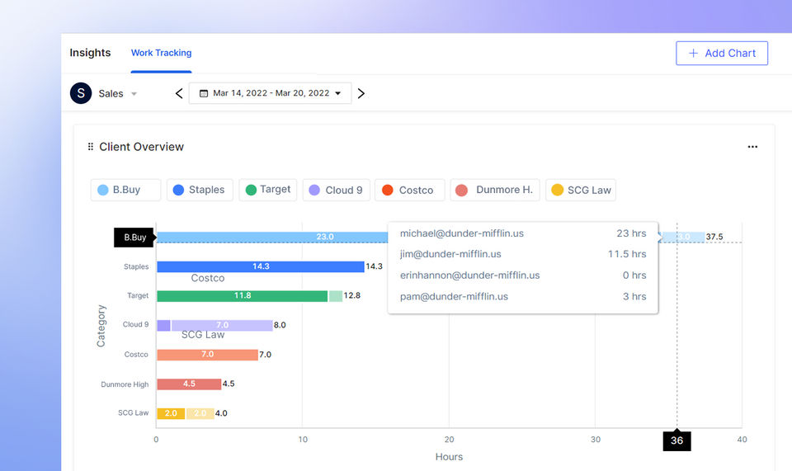Toggle the Costco legend series

tap(410, 190)
